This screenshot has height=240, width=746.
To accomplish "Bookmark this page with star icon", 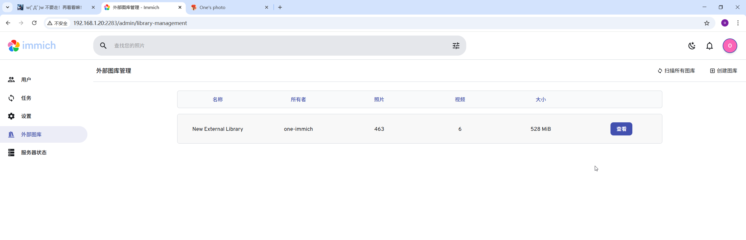I will 707,23.
